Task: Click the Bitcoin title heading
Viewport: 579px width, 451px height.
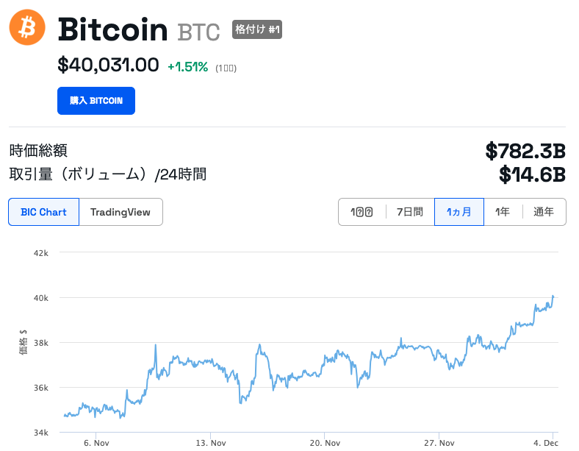Action: 112,29
